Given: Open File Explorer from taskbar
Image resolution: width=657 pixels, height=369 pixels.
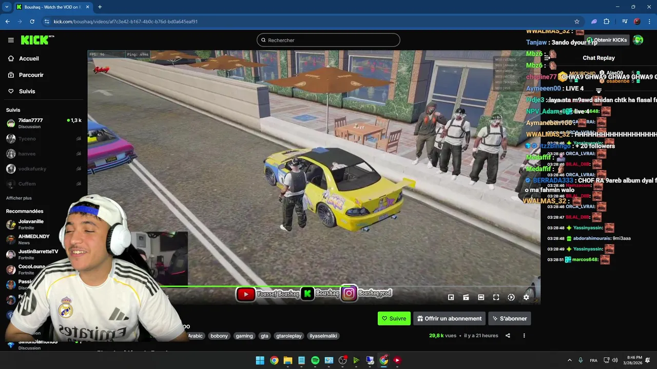Looking at the screenshot, I should click(287, 360).
